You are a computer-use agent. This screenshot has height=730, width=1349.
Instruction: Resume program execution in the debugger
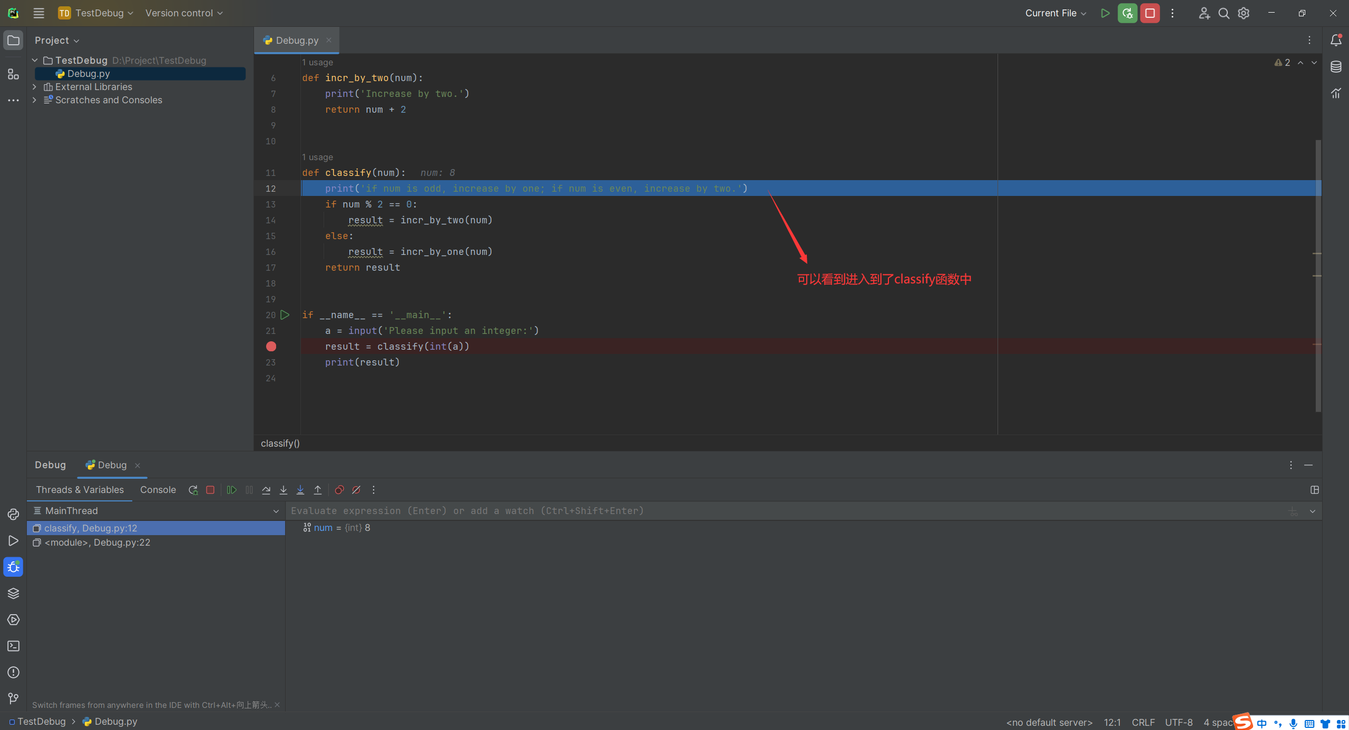pyautogui.click(x=231, y=490)
